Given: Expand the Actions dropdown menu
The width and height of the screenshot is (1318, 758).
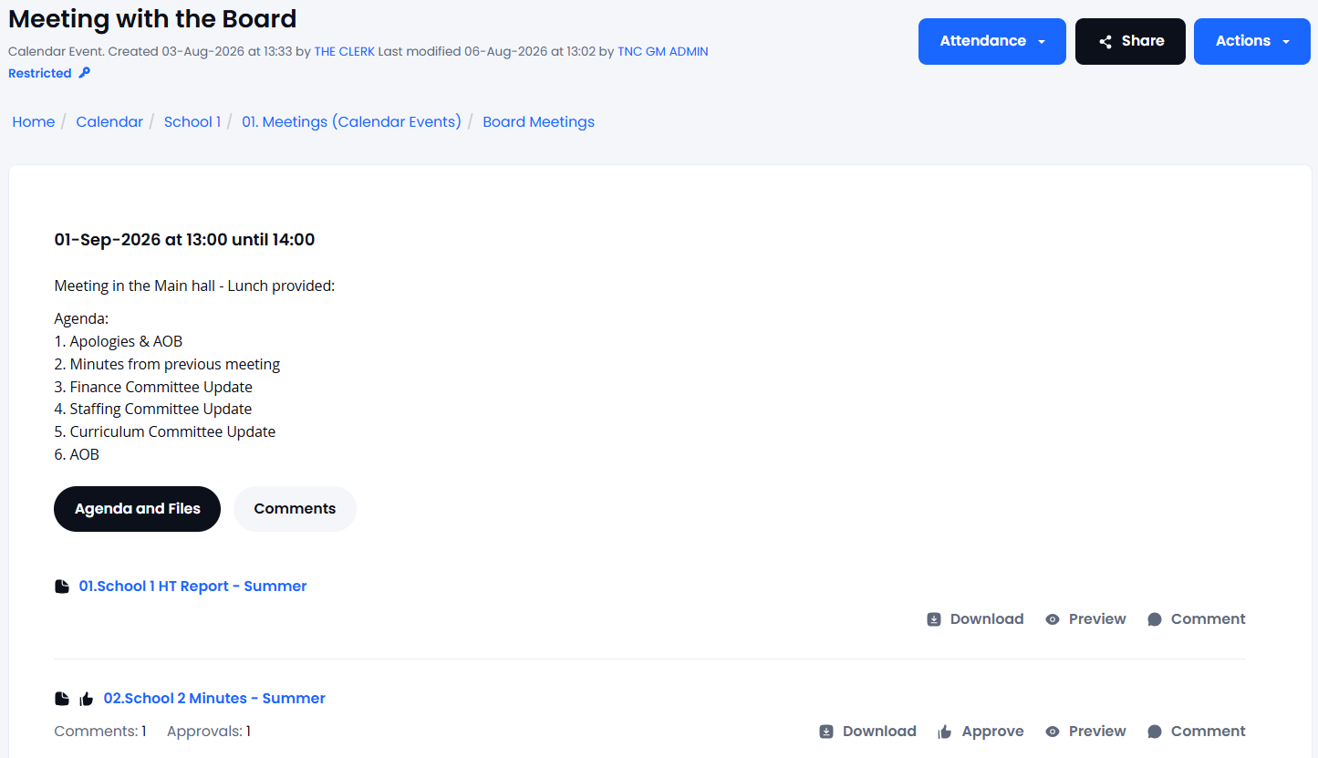Looking at the screenshot, I should coord(1252,41).
